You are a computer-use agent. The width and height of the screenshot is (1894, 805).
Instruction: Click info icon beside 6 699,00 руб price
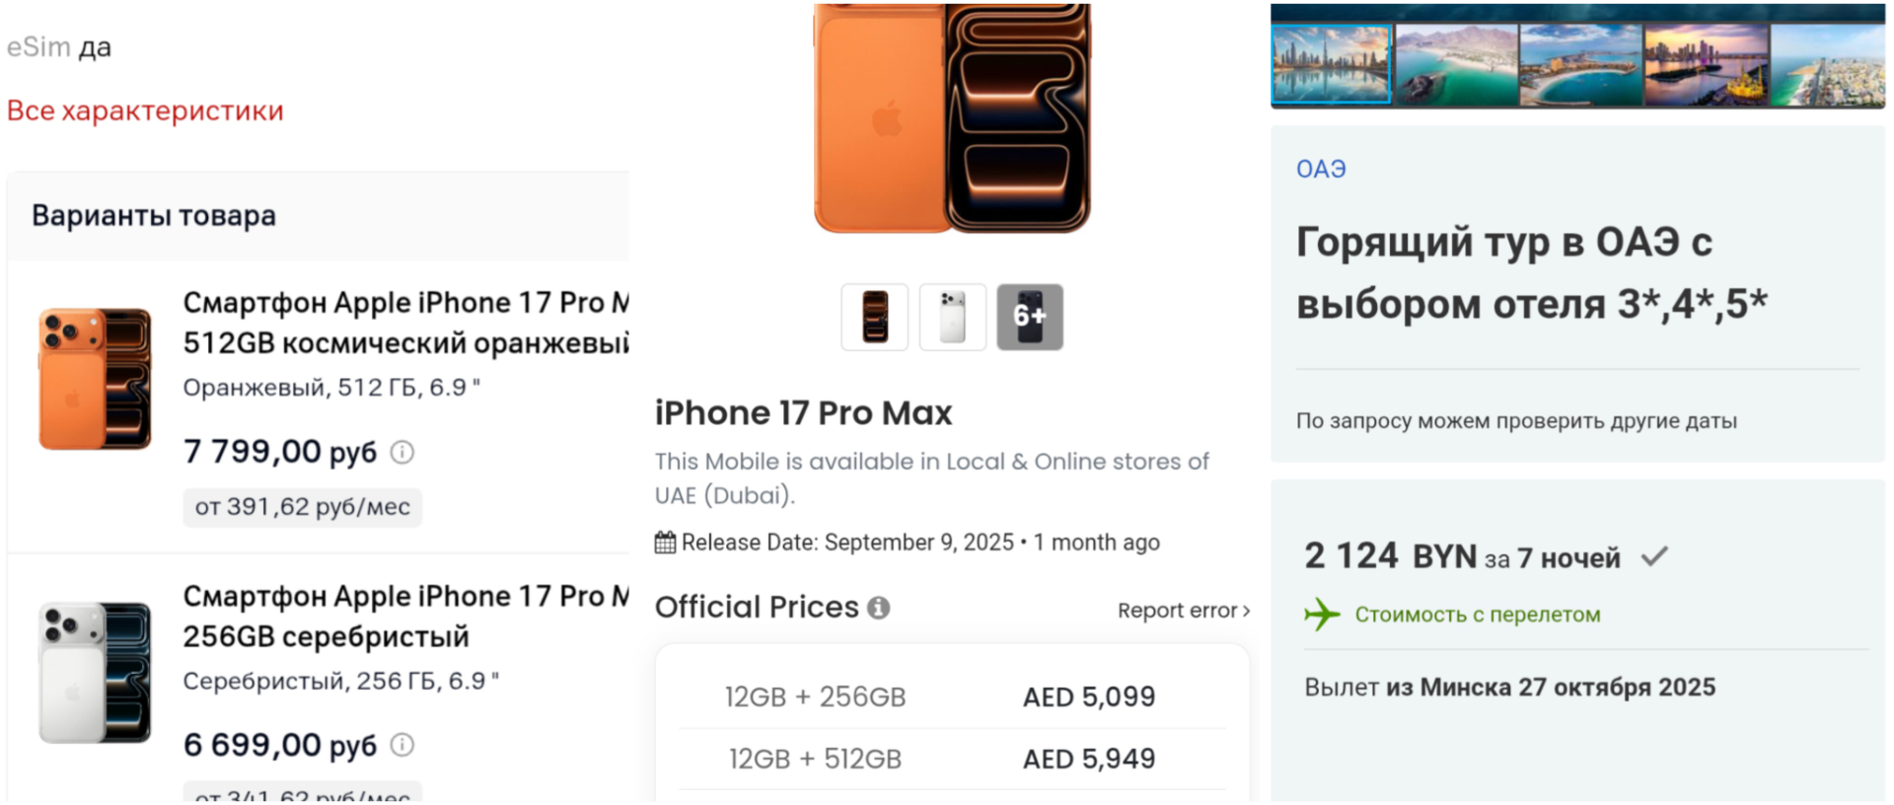402,745
